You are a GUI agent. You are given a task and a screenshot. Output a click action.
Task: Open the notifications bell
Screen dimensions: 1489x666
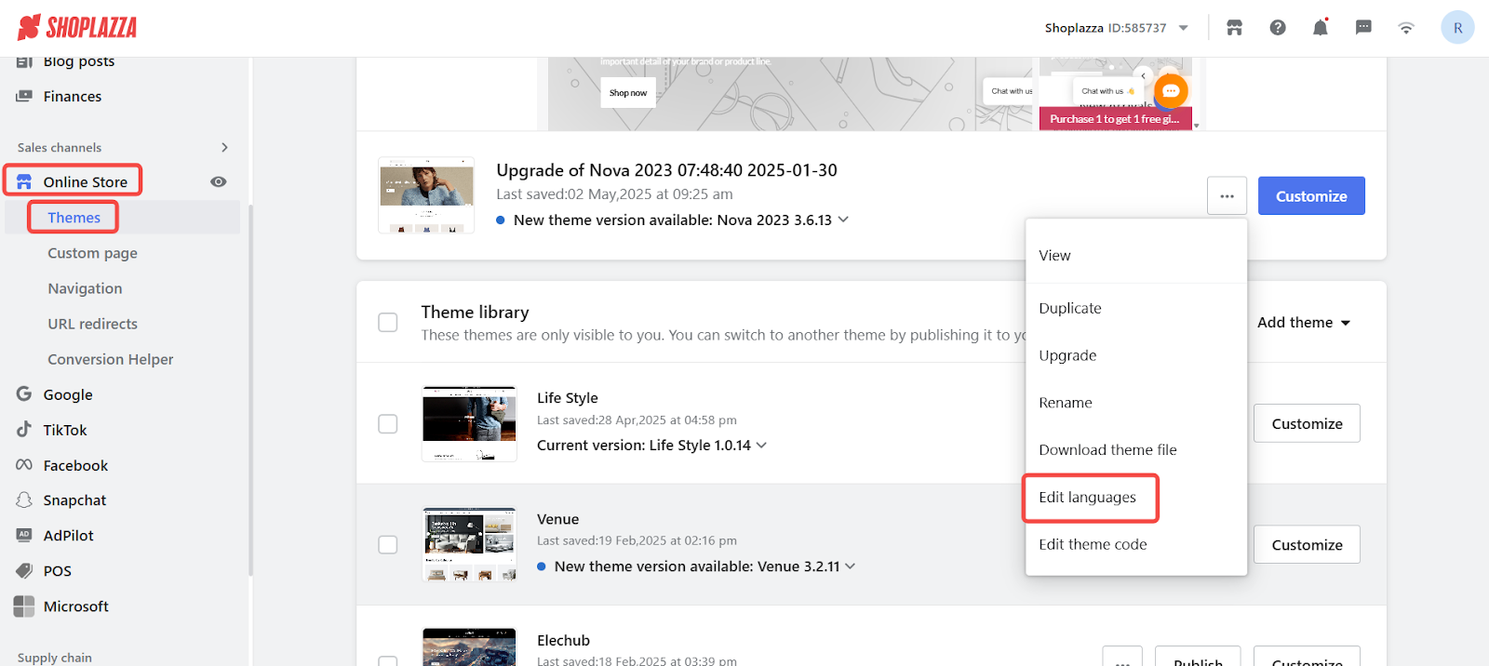pos(1320,28)
